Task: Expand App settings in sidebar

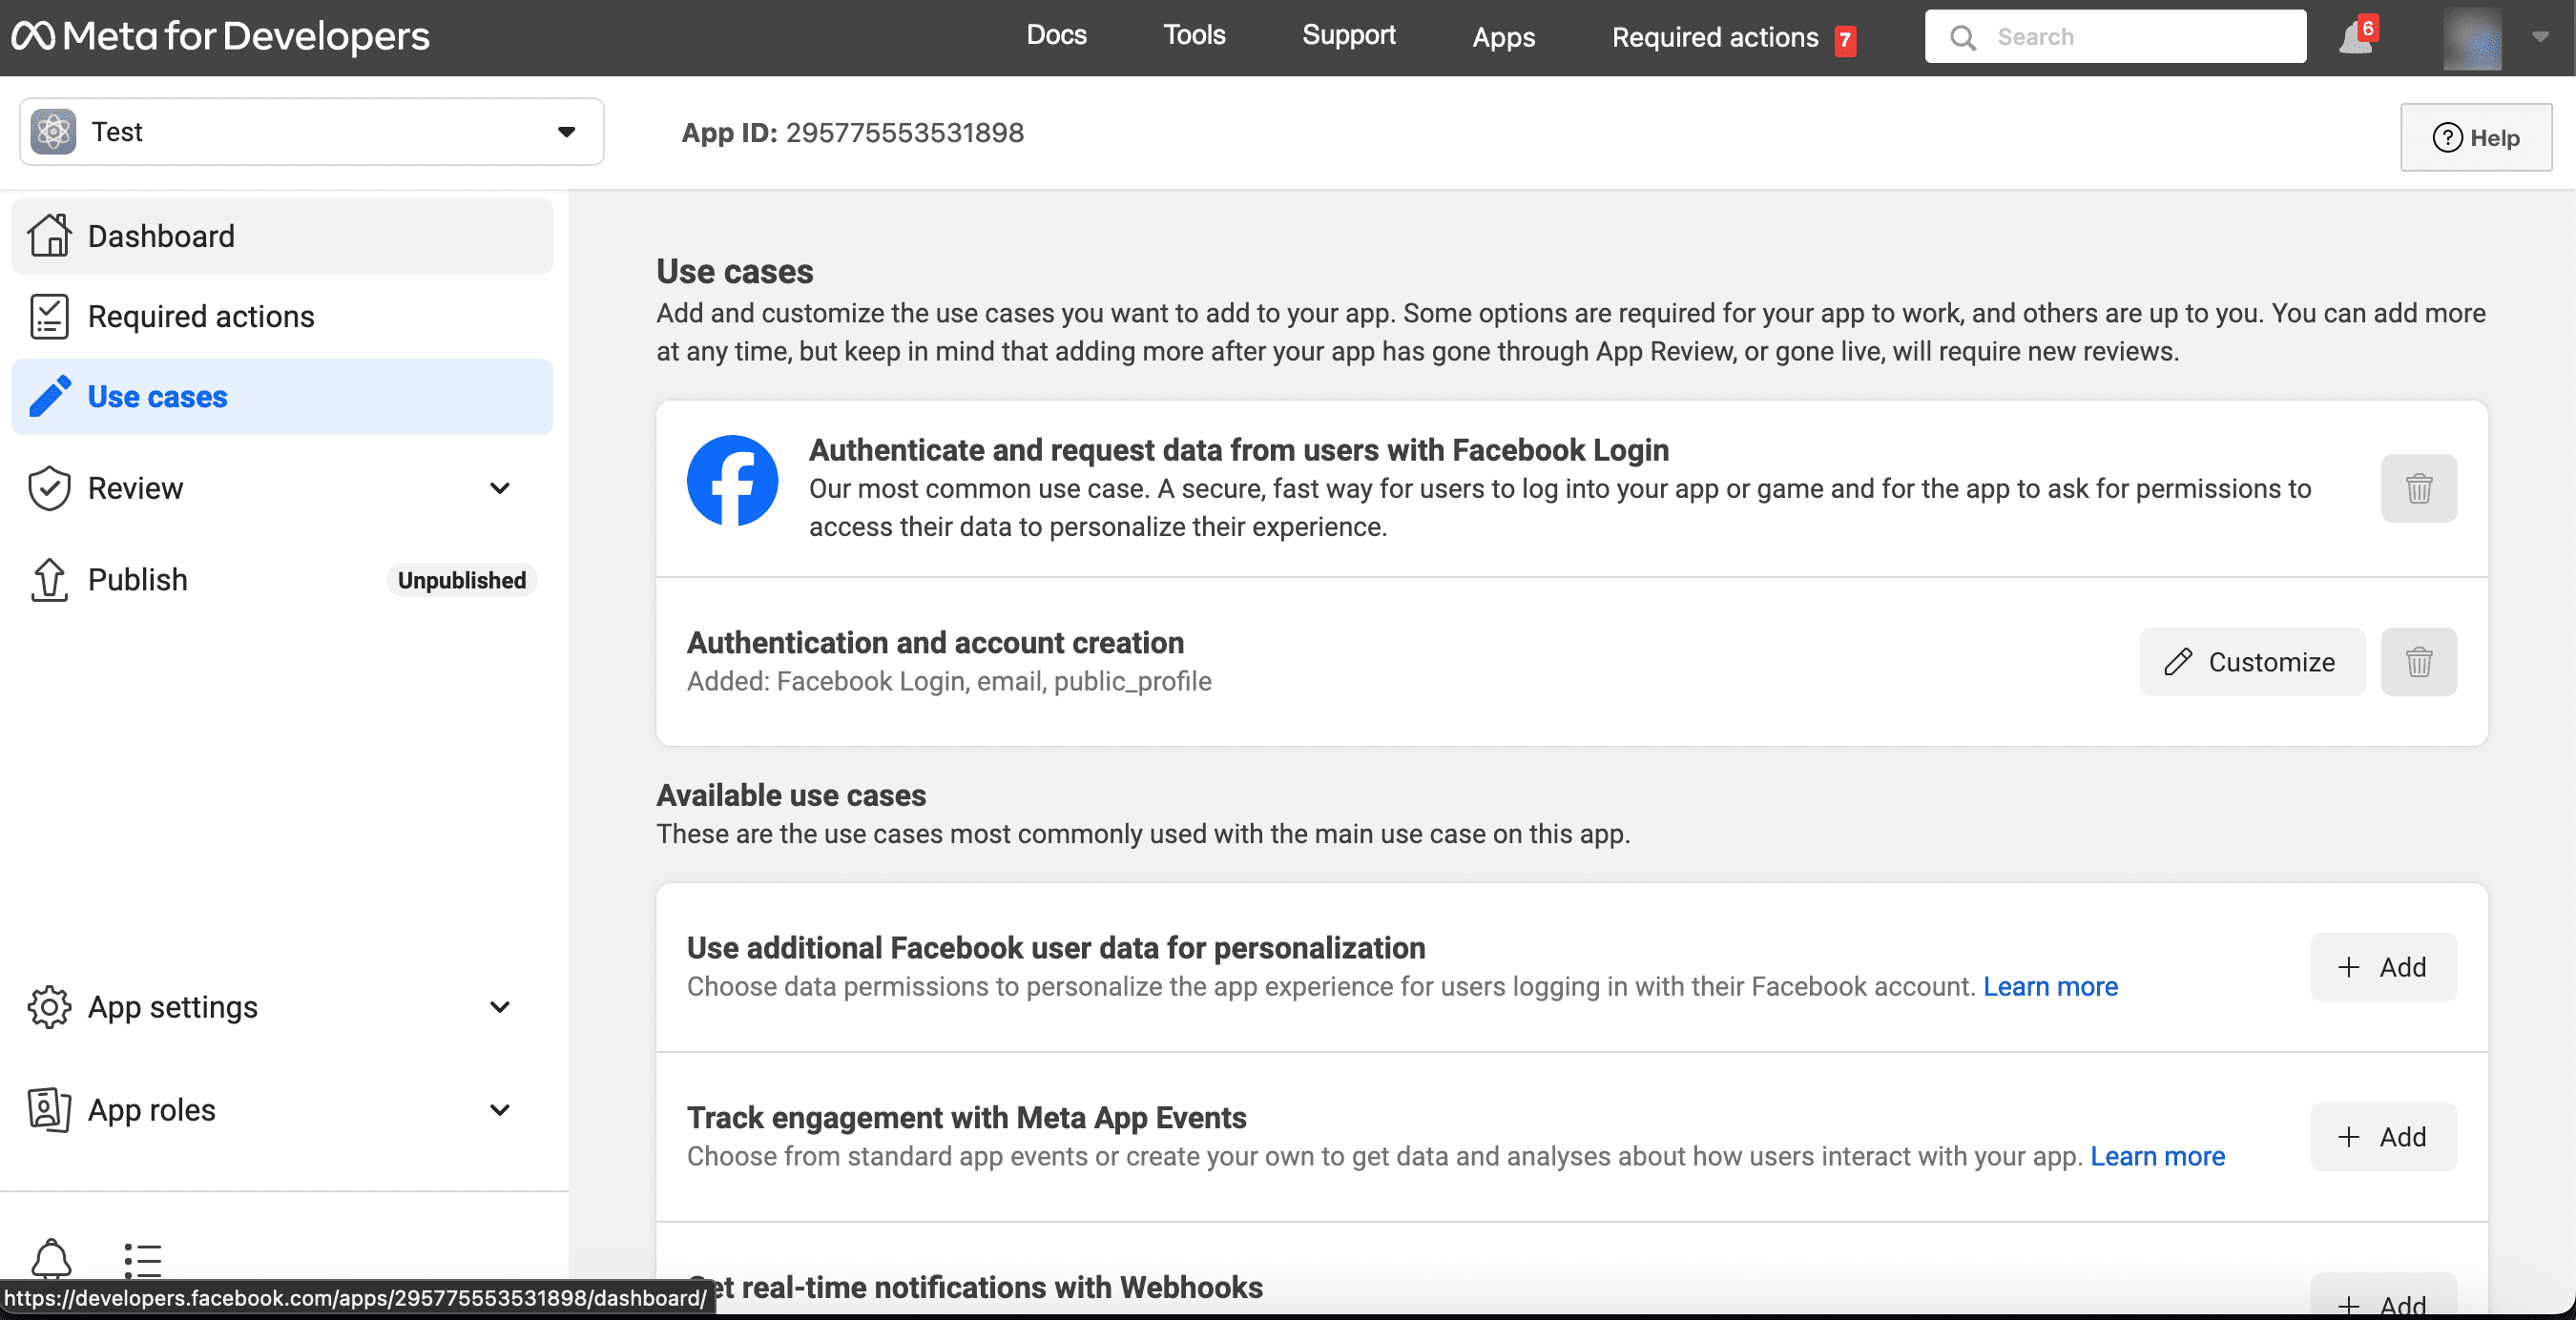Action: point(500,1007)
